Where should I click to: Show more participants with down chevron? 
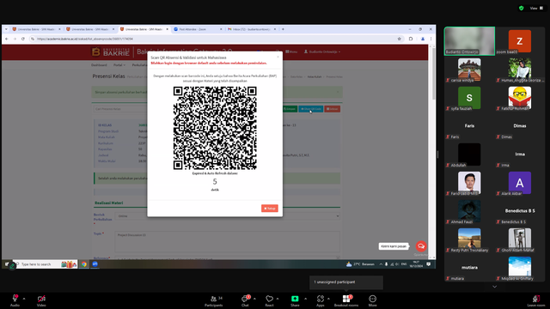pyautogui.click(x=495, y=287)
